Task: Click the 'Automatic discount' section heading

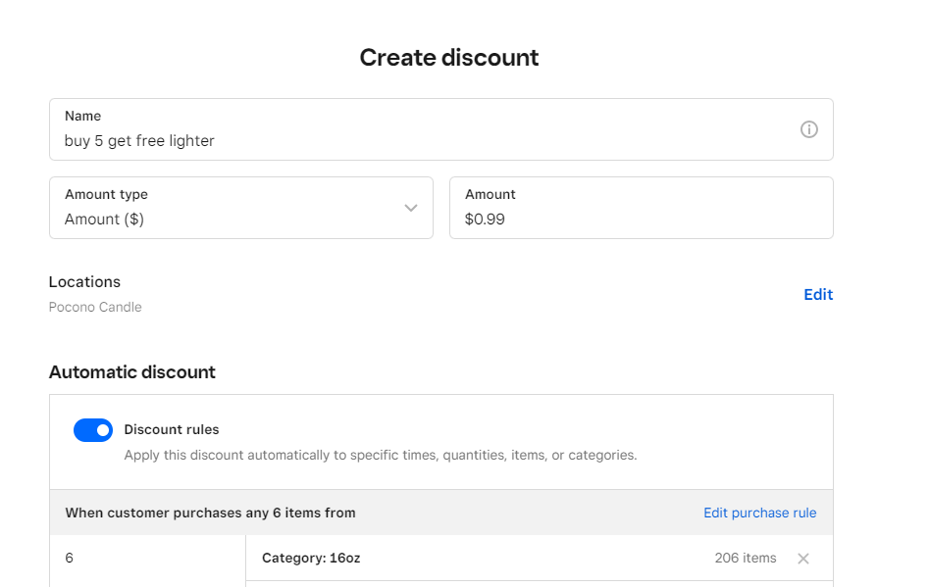Action: [132, 372]
